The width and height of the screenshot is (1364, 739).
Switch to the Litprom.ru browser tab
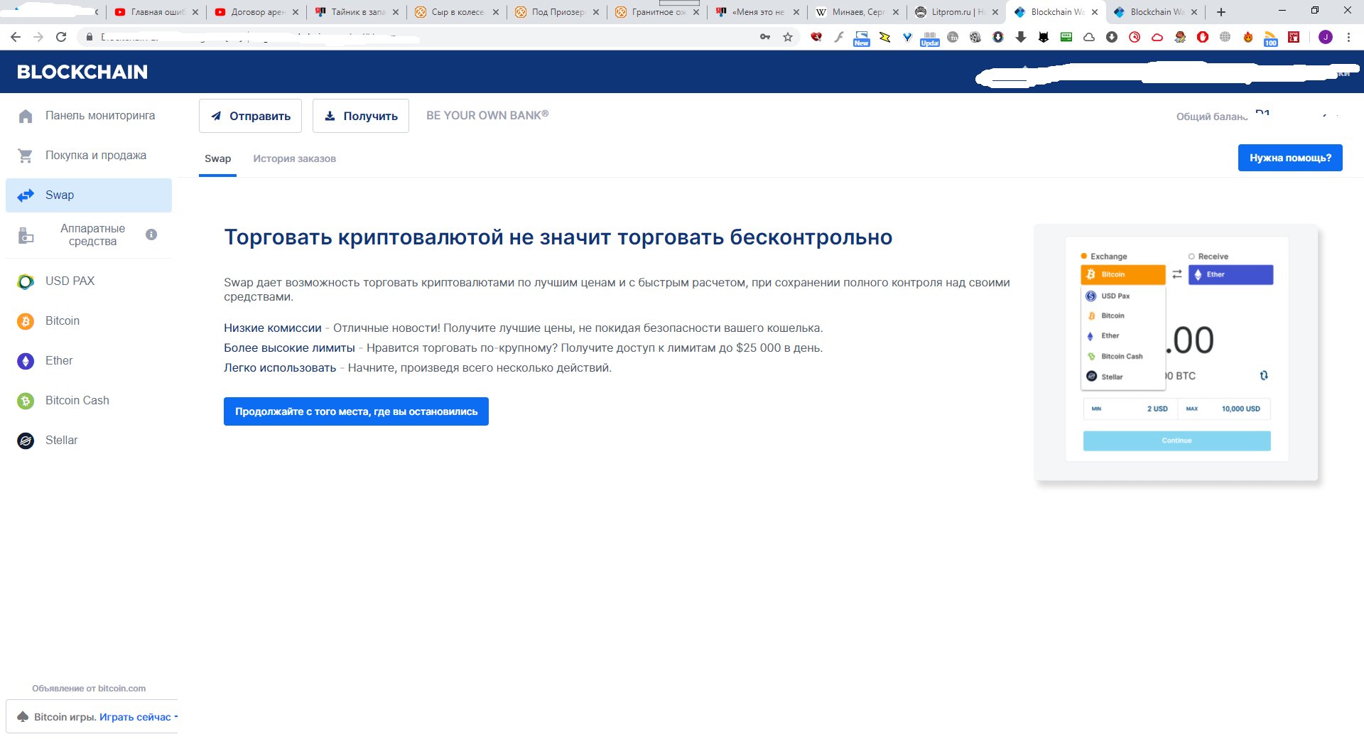(958, 12)
